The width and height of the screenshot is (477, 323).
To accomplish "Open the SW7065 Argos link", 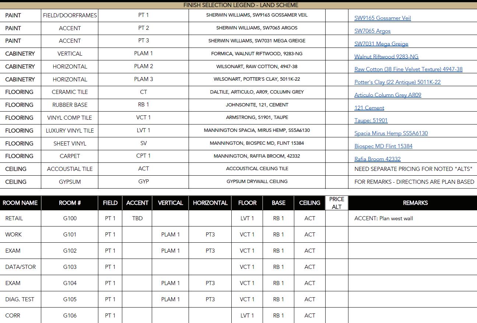I will tap(372, 31).
